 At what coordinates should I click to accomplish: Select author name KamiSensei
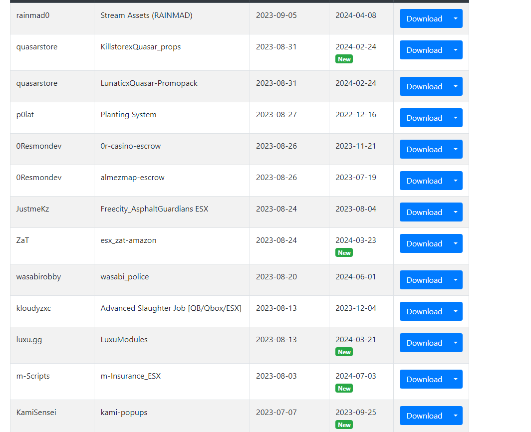[36, 413]
